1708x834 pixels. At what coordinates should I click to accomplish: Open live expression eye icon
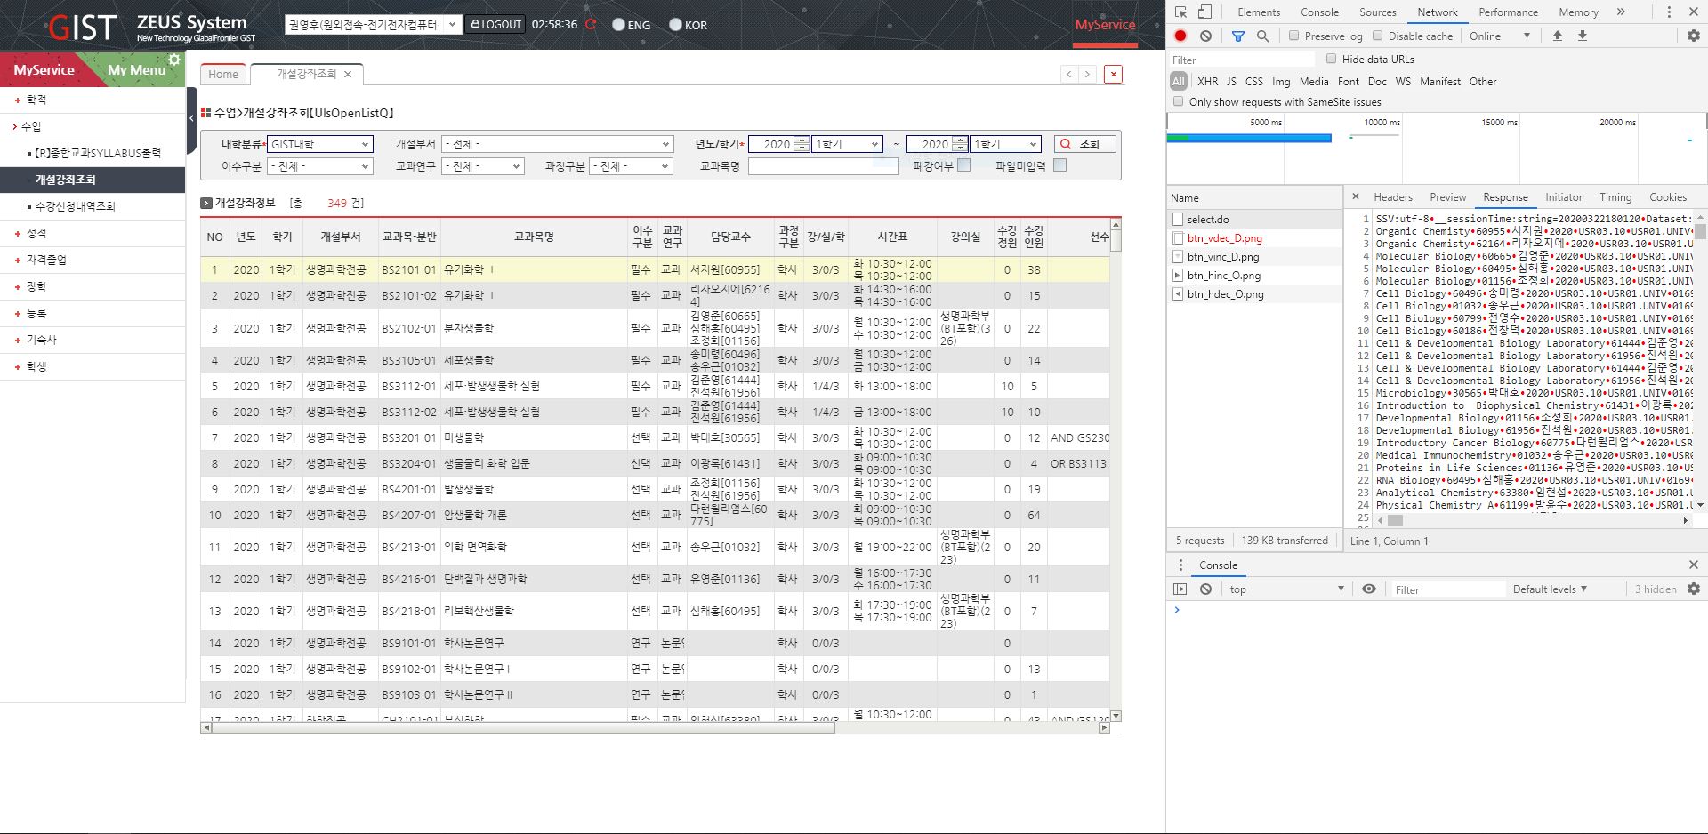click(x=1369, y=589)
